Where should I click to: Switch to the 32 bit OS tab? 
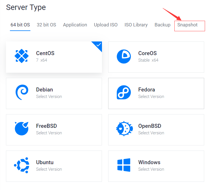pyautogui.click(x=46, y=25)
